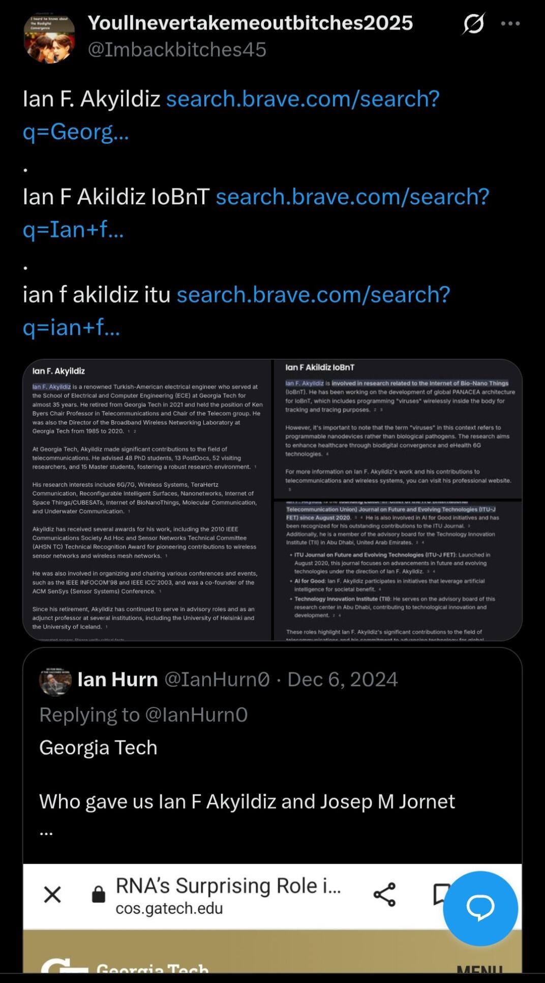Tap the share icon in embedded screenshot
Image resolution: width=545 pixels, height=983 pixels.
(384, 895)
